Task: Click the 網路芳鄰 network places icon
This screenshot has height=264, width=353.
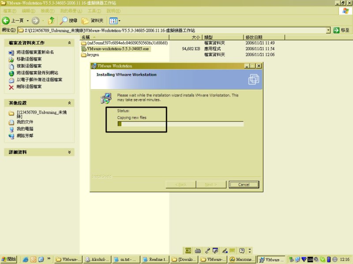Action: point(11,136)
